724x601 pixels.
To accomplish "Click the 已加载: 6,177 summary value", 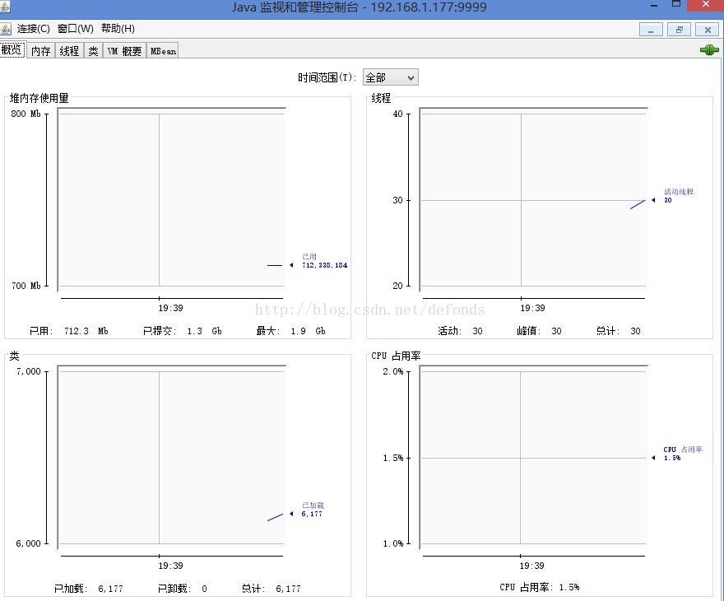I will (111, 589).
